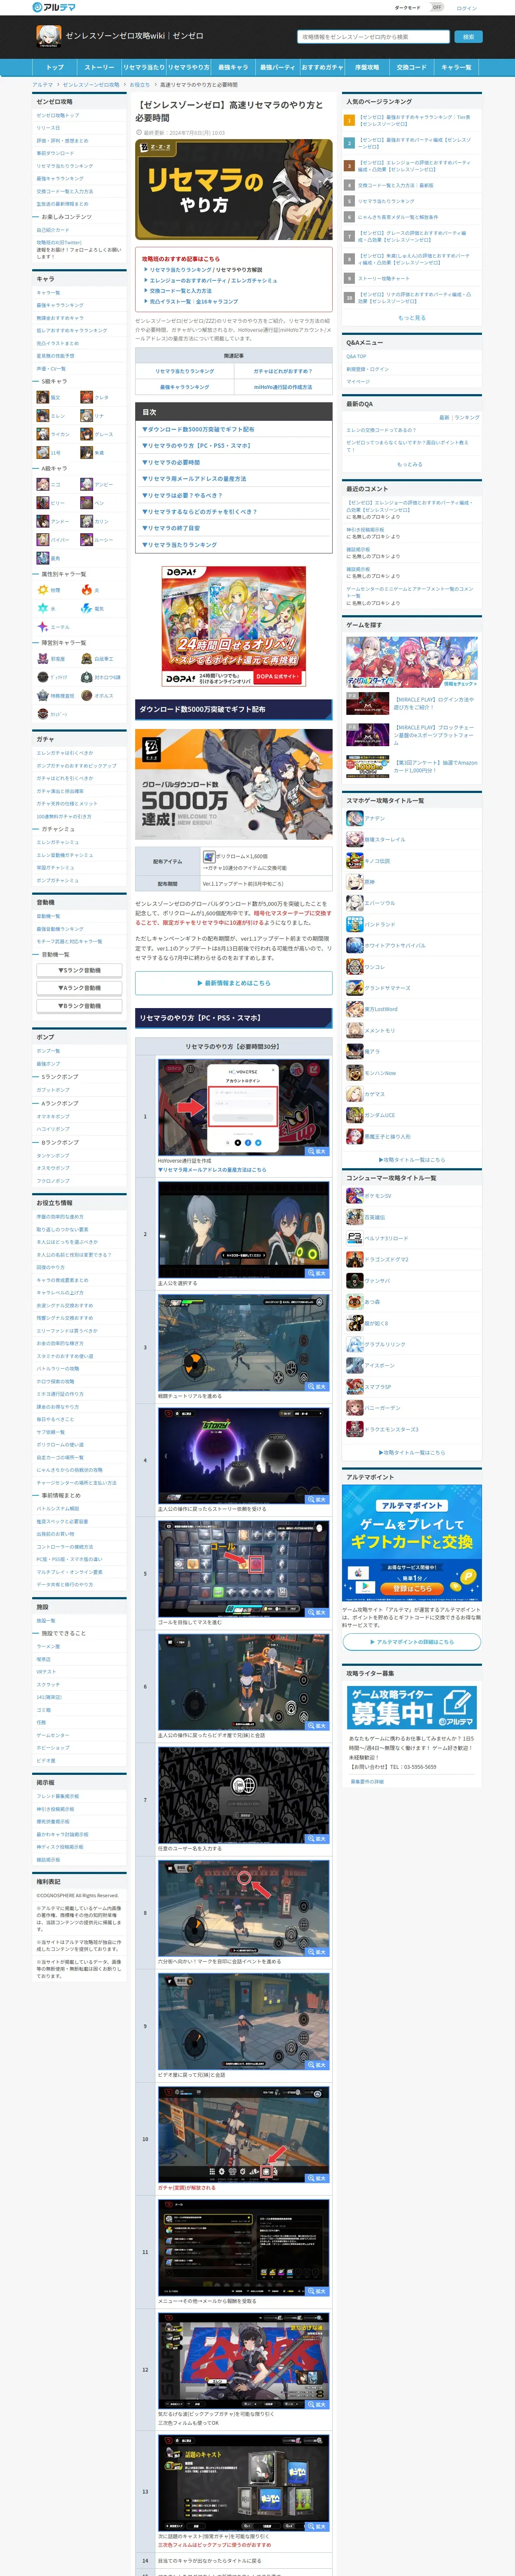Open the 最強キャラ navigation tab
Viewport: 515px width, 2576px height.
coord(233,67)
